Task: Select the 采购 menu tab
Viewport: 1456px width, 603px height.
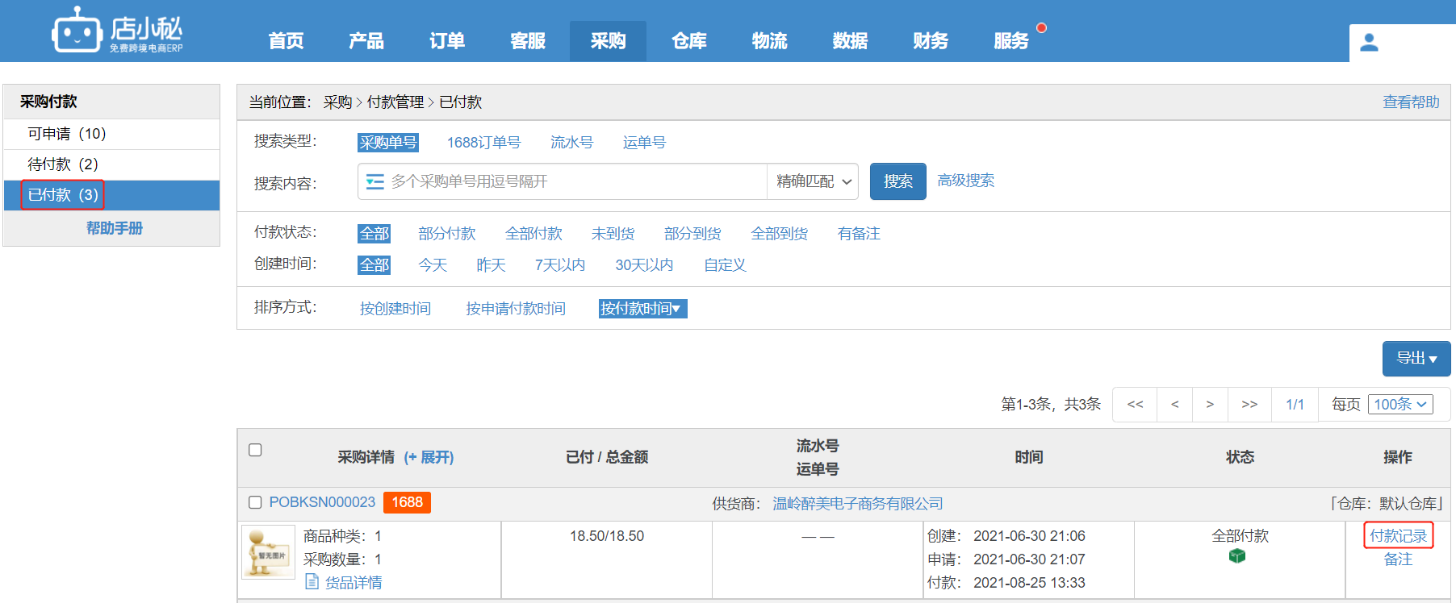Action: 608,41
